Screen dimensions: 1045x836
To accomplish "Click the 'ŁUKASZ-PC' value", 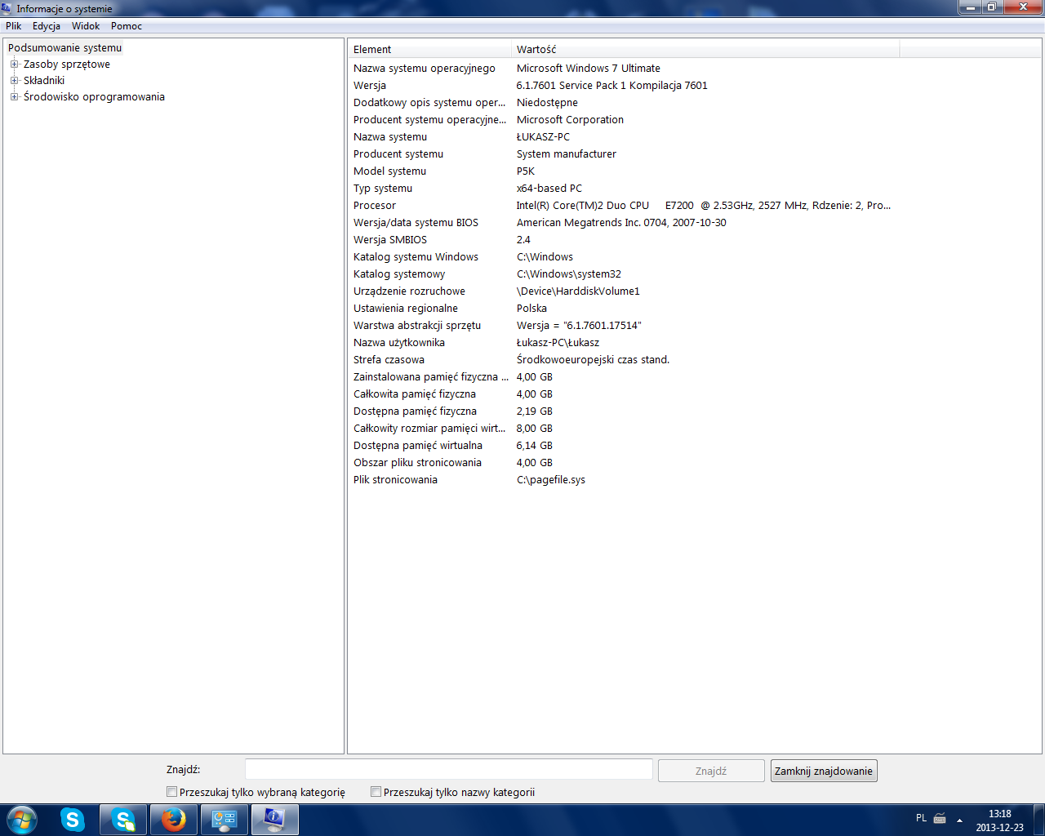I will click(x=543, y=136).
